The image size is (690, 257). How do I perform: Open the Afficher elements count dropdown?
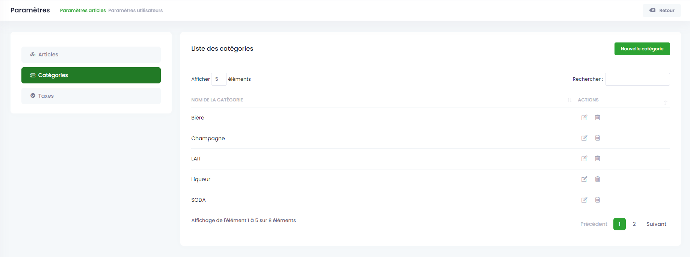click(219, 79)
